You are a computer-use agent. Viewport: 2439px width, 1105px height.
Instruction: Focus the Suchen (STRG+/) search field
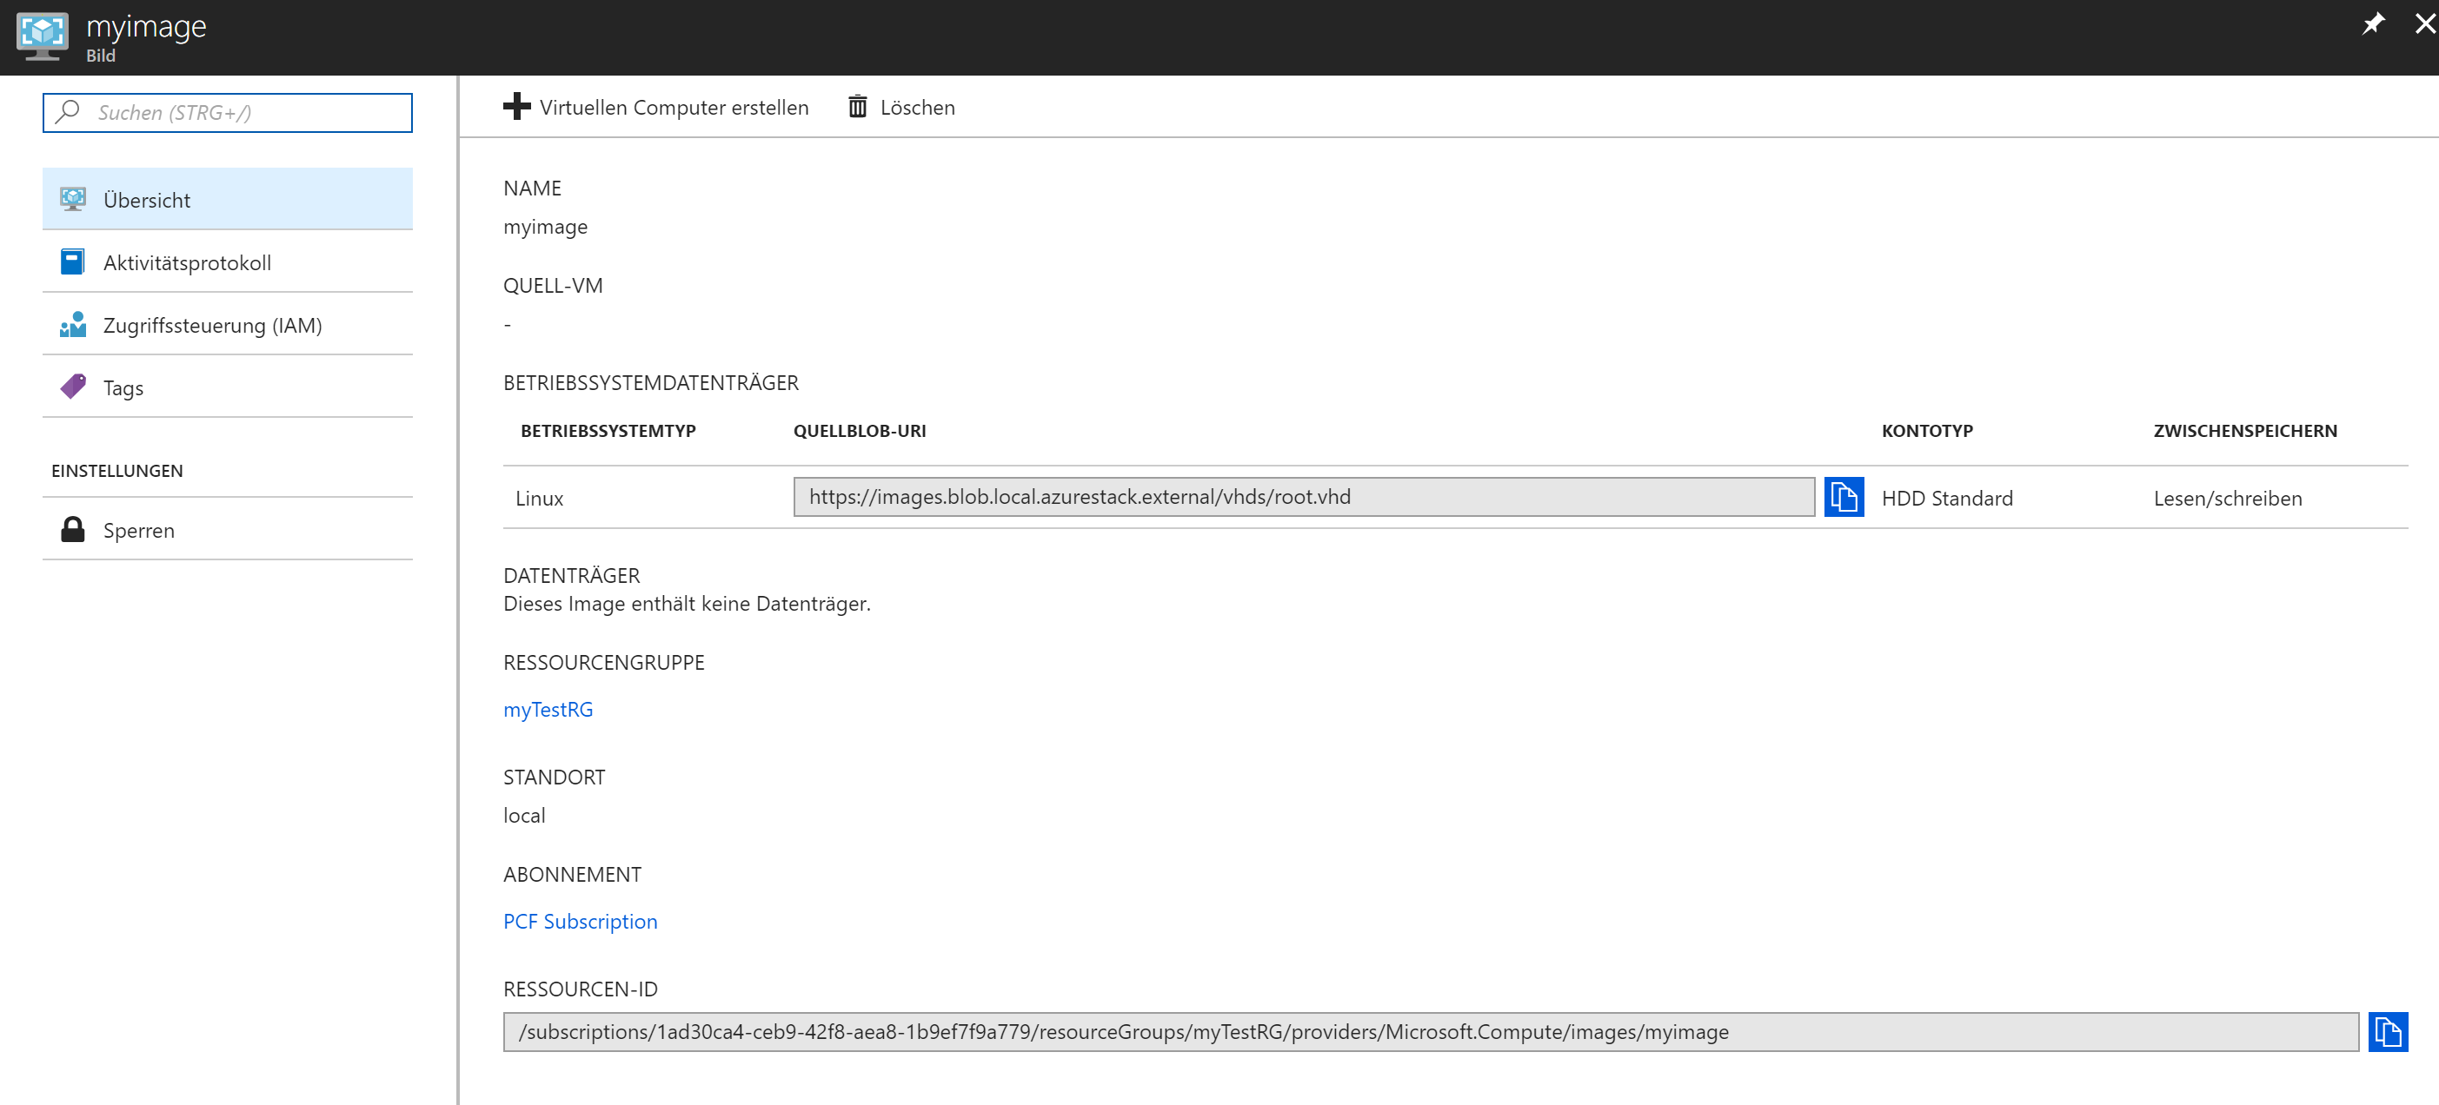tap(227, 113)
